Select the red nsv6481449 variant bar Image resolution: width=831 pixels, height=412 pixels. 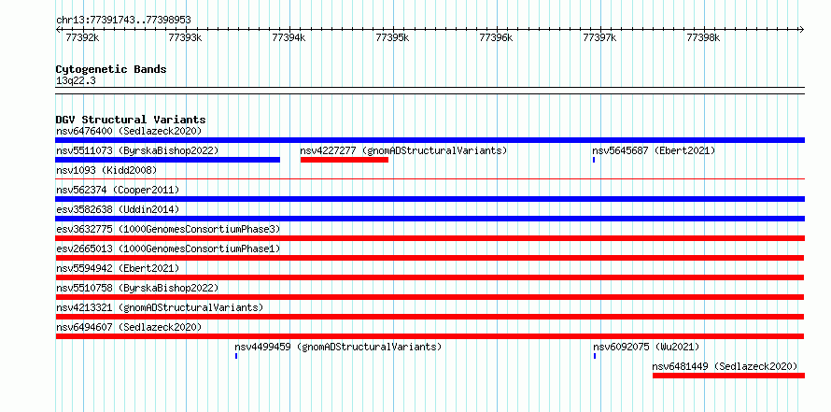pos(728,376)
